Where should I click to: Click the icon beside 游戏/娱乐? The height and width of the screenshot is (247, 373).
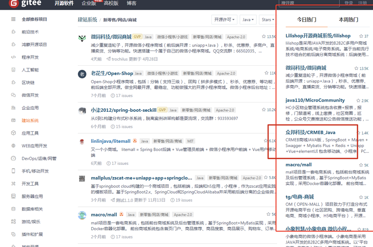13,221
